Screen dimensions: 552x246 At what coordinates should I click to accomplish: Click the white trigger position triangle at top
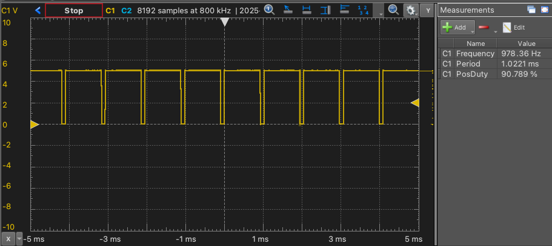click(x=225, y=22)
